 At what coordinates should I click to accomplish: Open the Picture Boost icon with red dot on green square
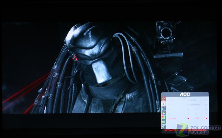click(x=163, y=118)
